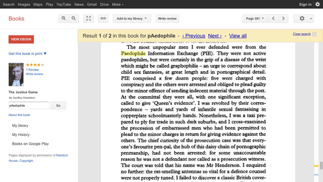323x182 pixels.
Task: Open About this book
Action: click(x=19, y=115)
